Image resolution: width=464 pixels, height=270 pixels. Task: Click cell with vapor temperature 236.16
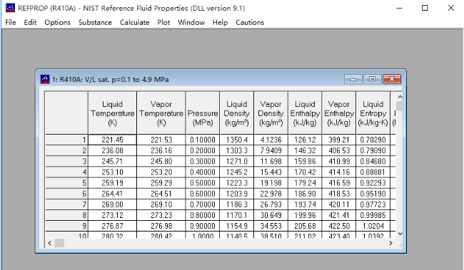click(x=161, y=150)
